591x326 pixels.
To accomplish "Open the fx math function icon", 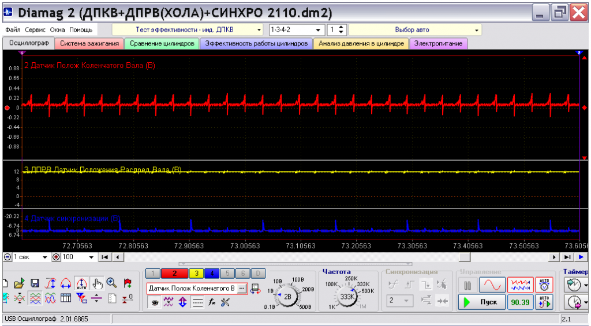I will tap(212, 302).
